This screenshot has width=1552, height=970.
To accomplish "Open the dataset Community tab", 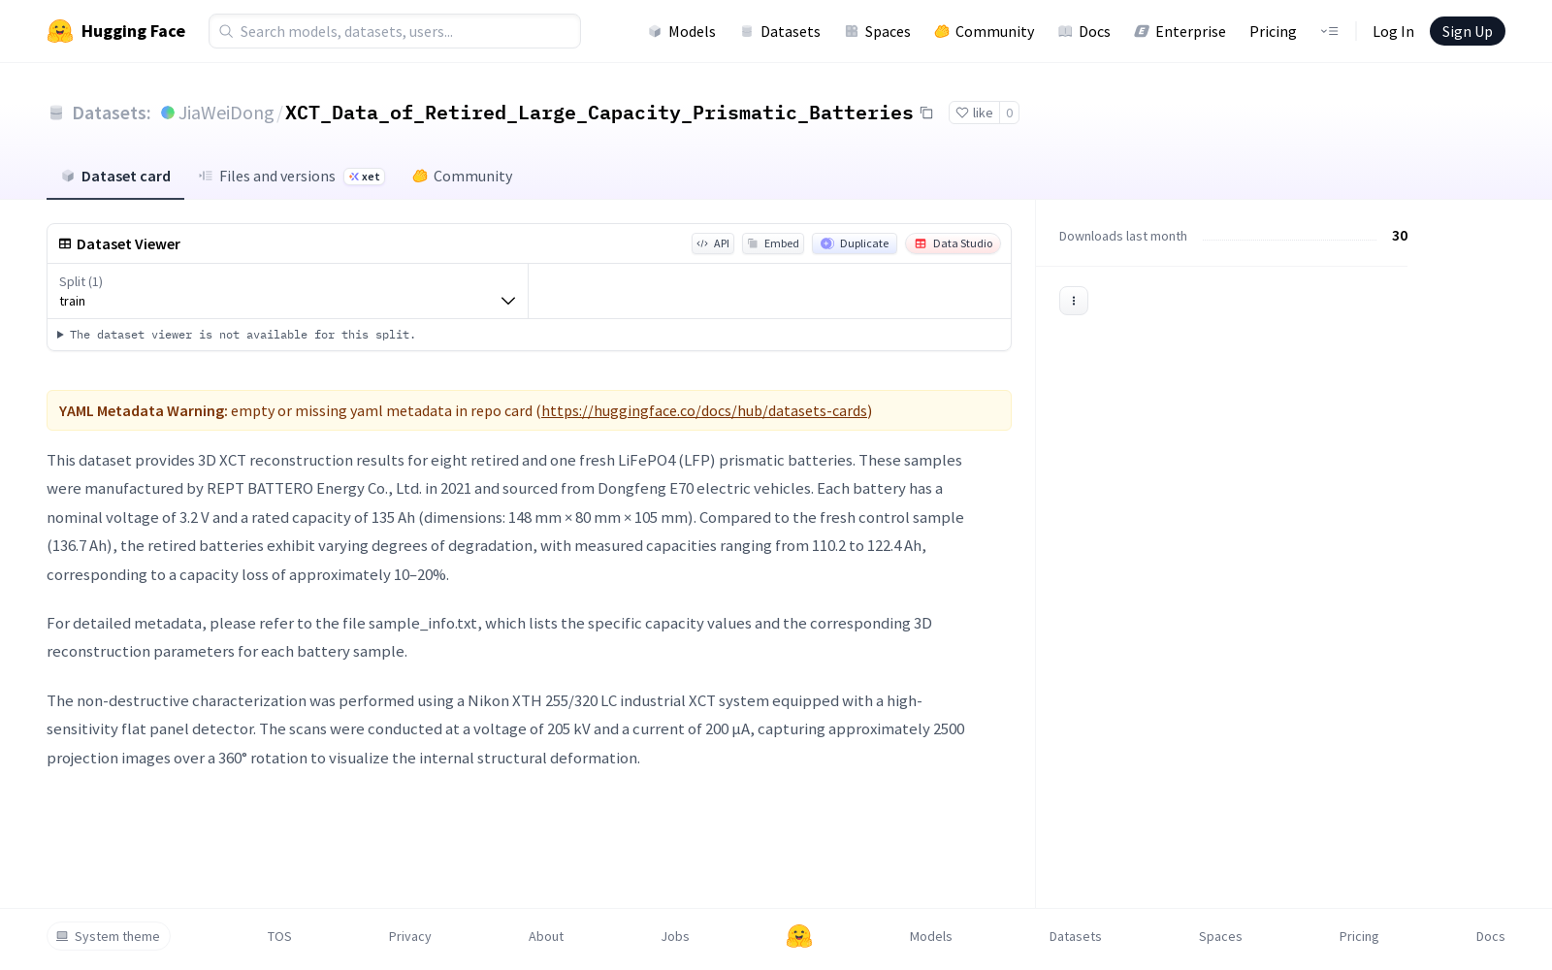I will 463,176.
